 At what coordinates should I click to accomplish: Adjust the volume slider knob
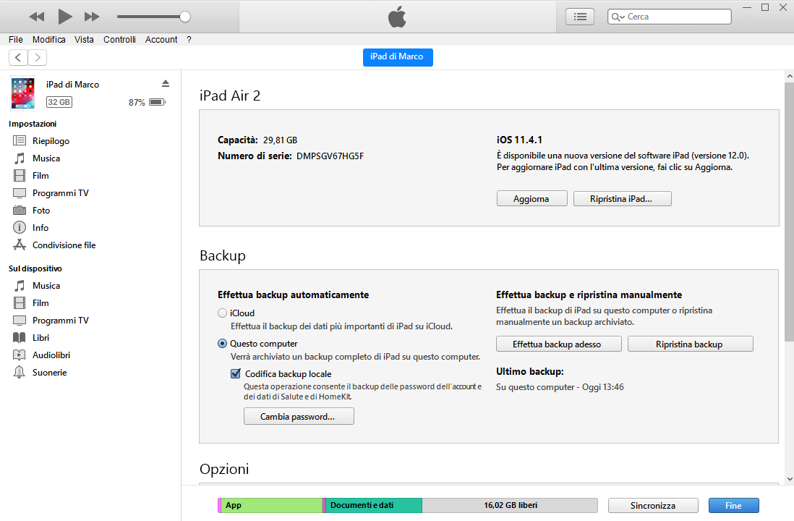click(185, 16)
